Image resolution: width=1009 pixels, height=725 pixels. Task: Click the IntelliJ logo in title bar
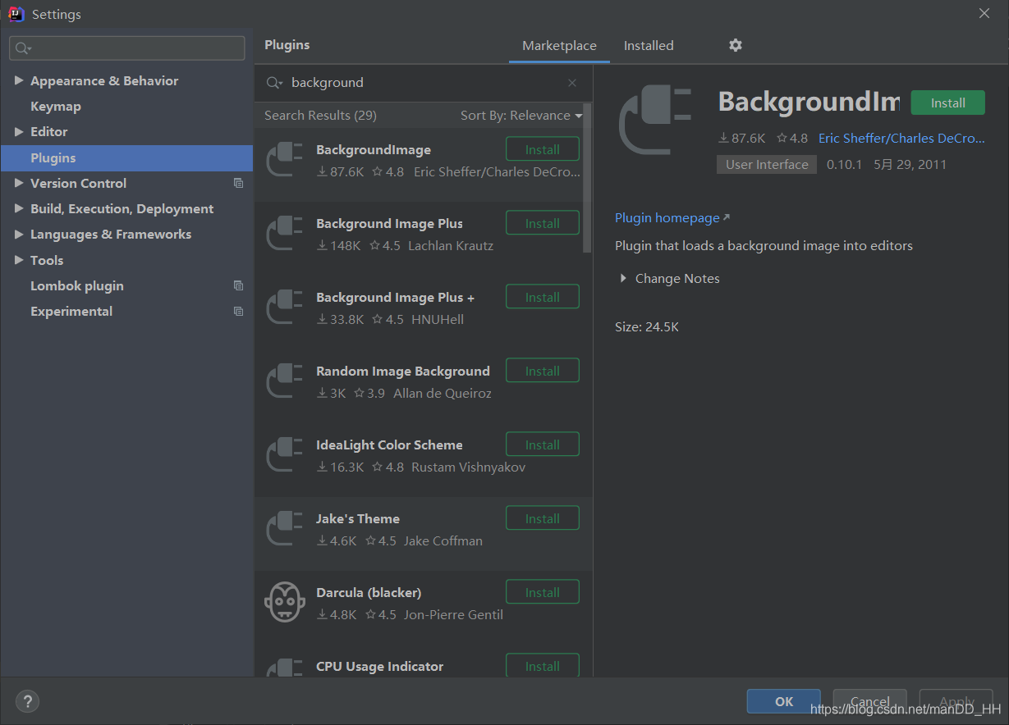(x=16, y=14)
